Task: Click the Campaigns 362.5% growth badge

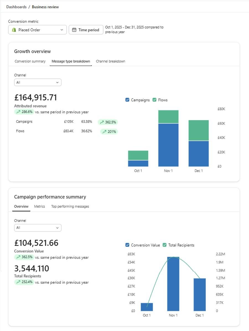Action: (108, 122)
